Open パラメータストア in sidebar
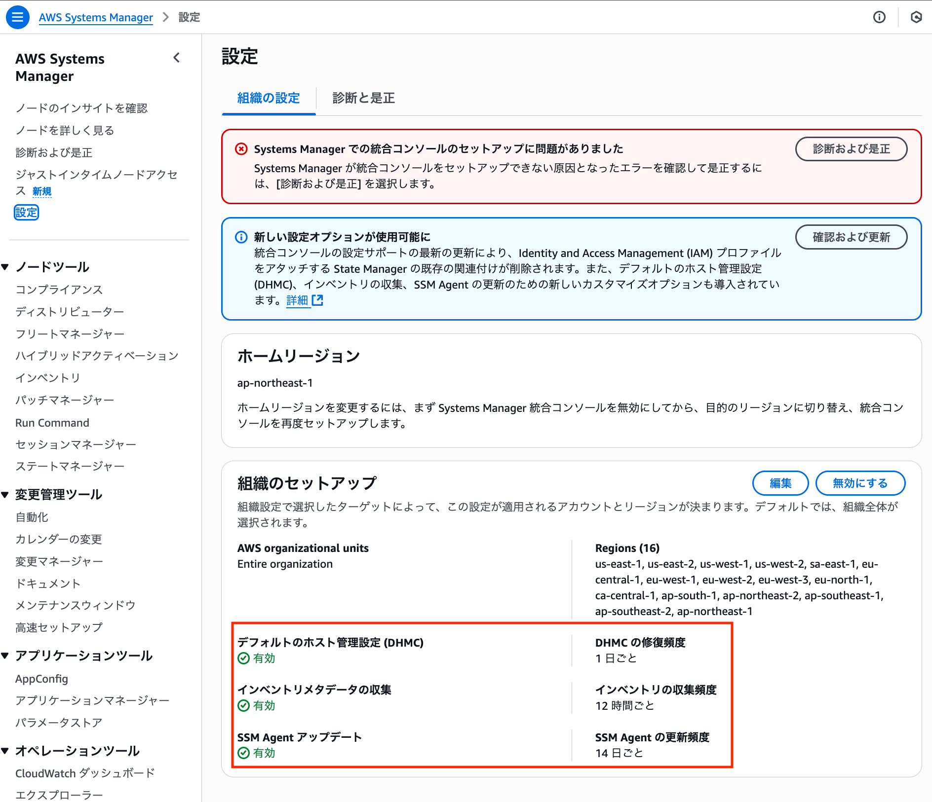932x802 pixels. 59,723
